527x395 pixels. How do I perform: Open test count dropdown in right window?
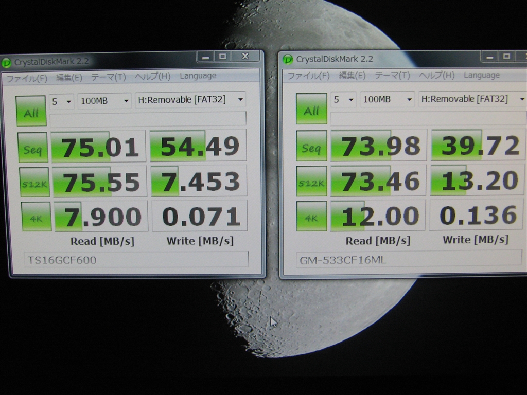tap(343, 99)
